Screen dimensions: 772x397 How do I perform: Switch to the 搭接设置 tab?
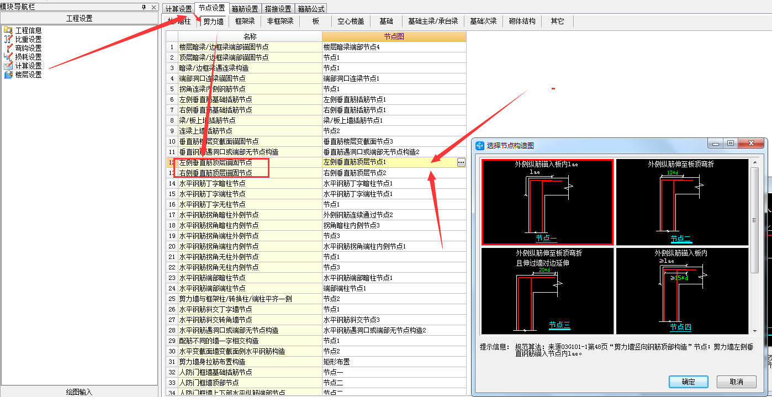pyautogui.click(x=278, y=9)
